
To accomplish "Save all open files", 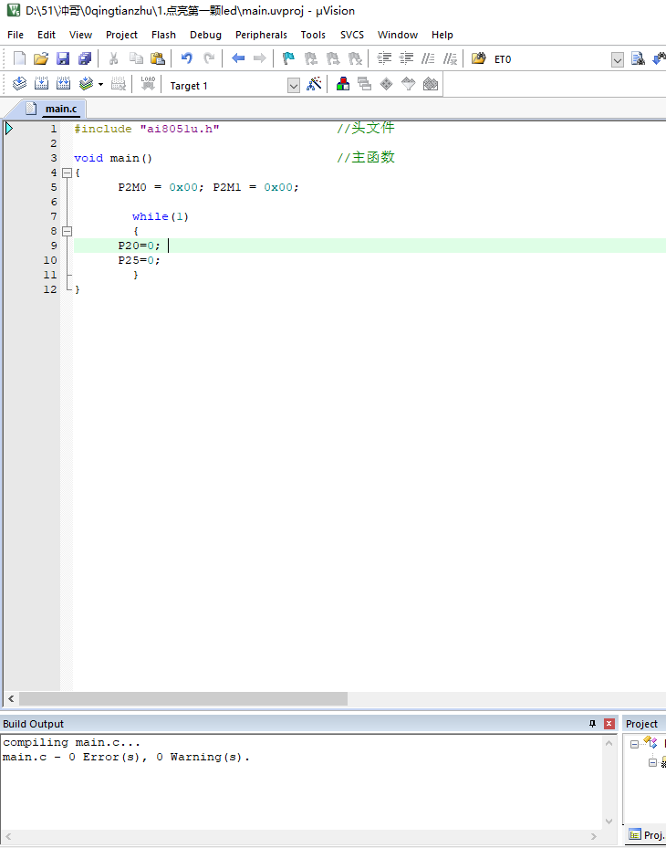I will tap(85, 58).
